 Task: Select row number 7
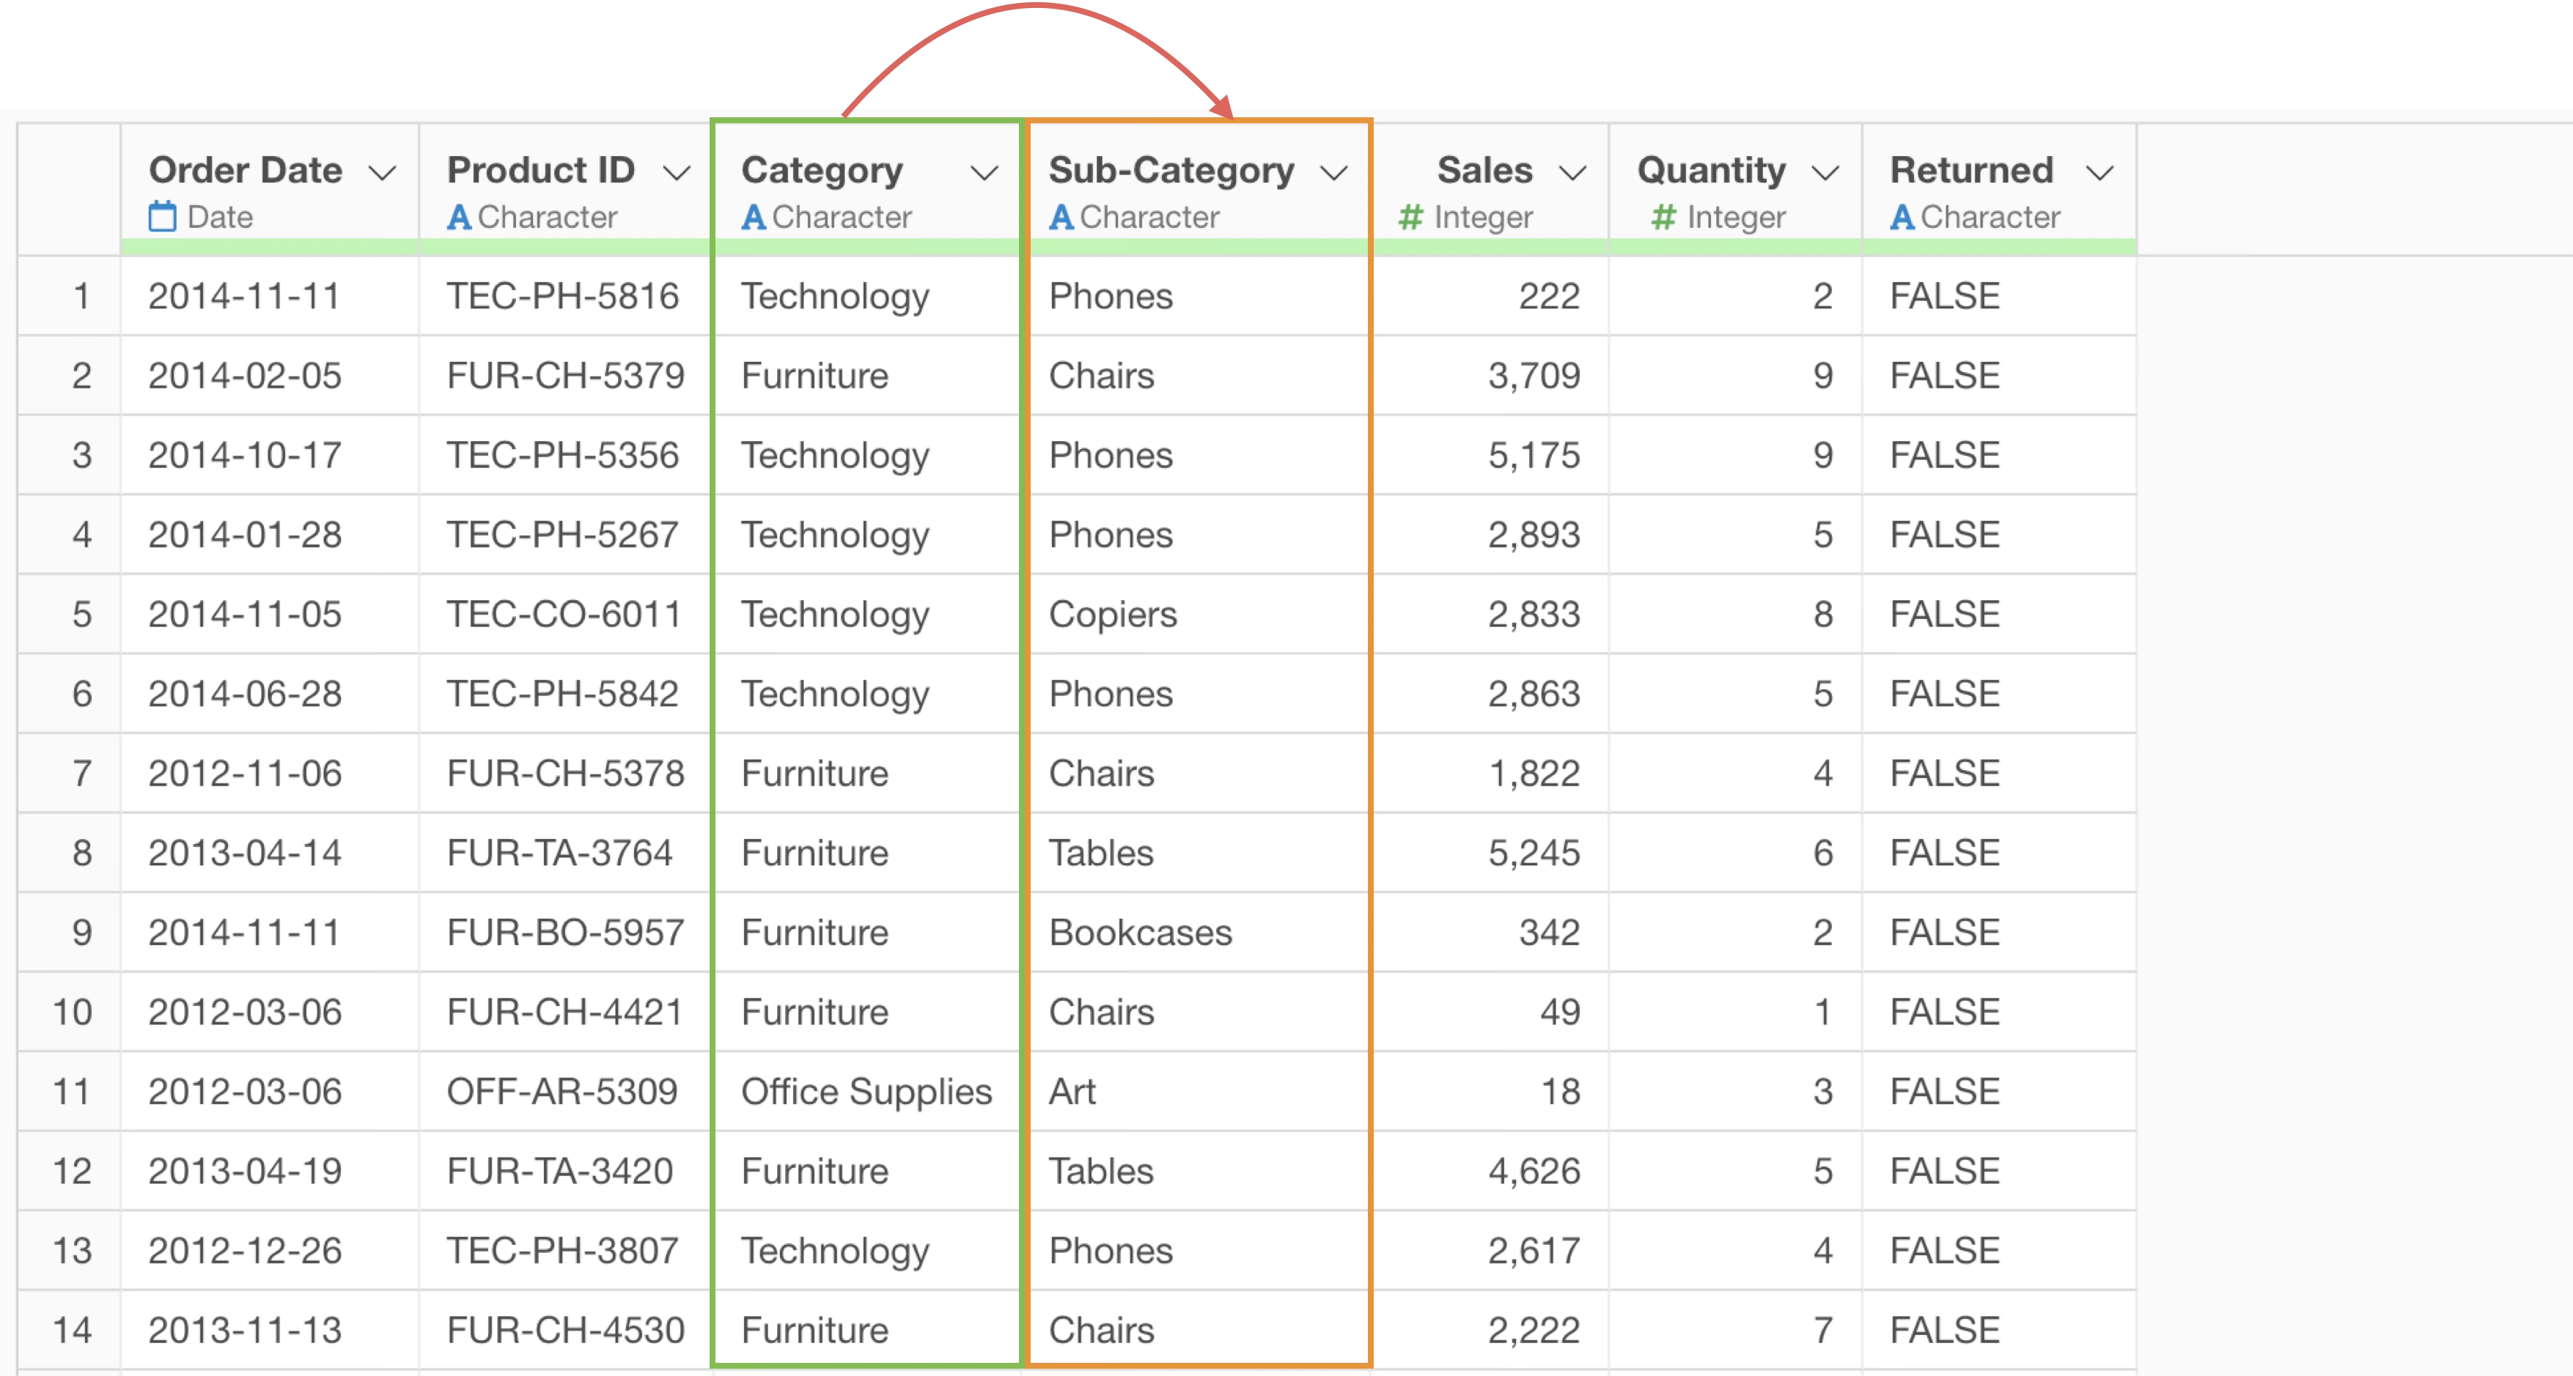[x=70, y=773]
